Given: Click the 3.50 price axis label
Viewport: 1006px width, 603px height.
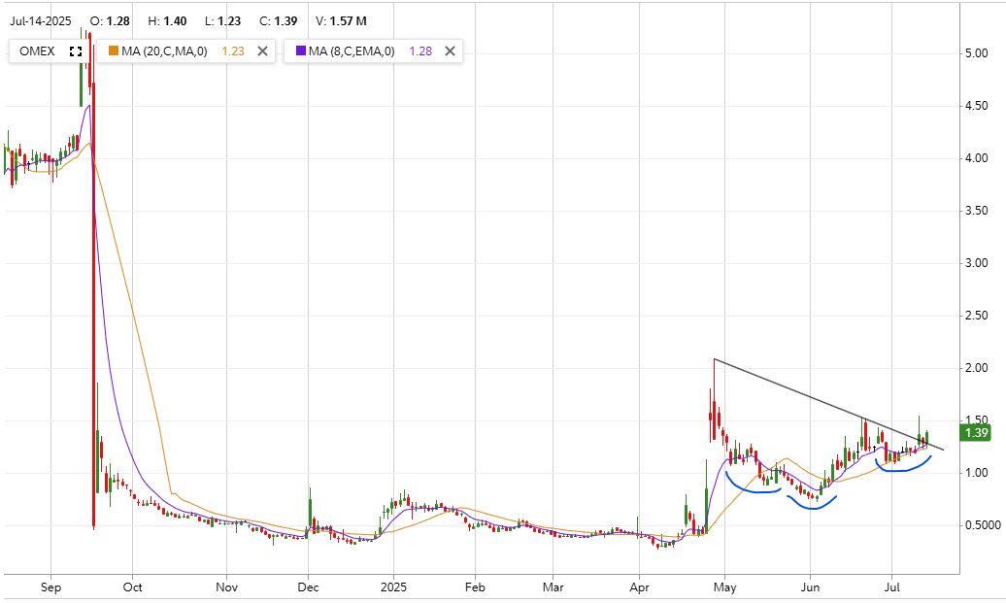Looking at the screenshot, I should pyautogui.click(x=977, y=211).
